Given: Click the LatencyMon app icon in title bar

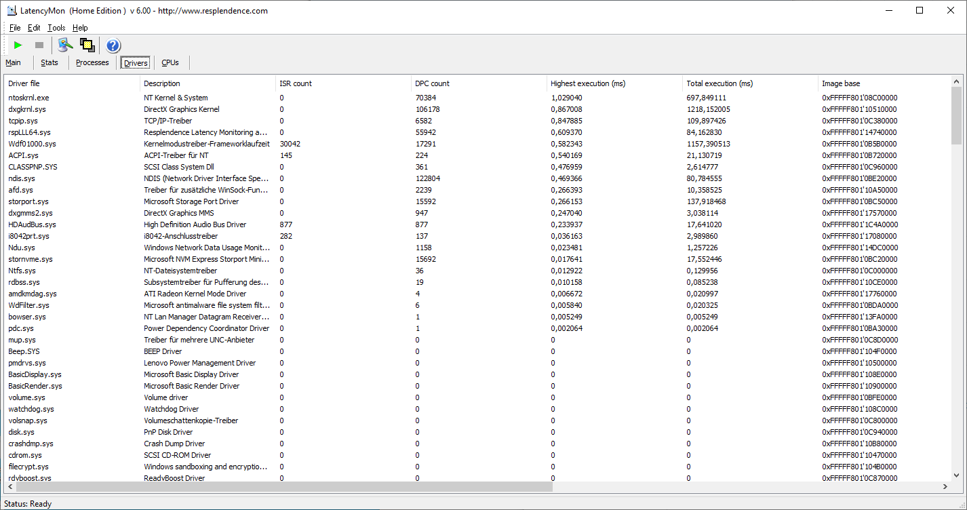Looking at the screenshot, I should click(x=12, y=11).
